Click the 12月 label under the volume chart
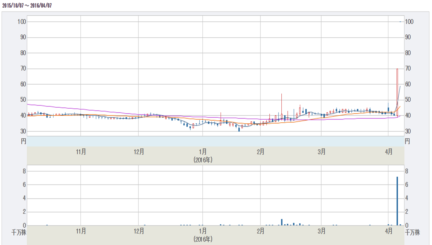 click(x=139, y=231)
